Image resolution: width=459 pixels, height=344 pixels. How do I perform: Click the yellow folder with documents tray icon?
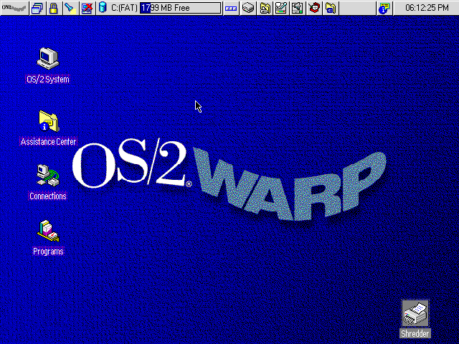coord(265,8)
